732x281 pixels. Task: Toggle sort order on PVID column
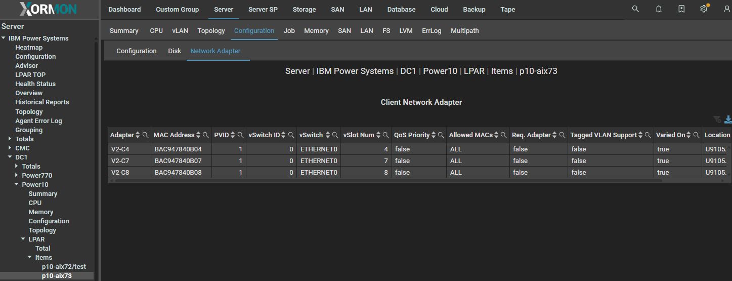point(233,135)
